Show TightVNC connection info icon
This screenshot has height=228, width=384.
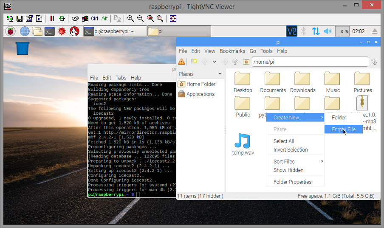[39, 19]
